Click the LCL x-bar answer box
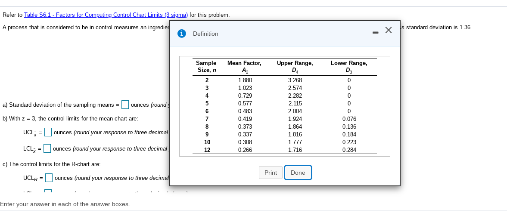507x216 pixels. coord(47,148)
